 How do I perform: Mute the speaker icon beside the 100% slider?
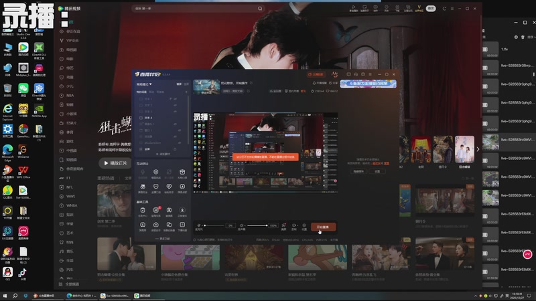coord(241,225)
